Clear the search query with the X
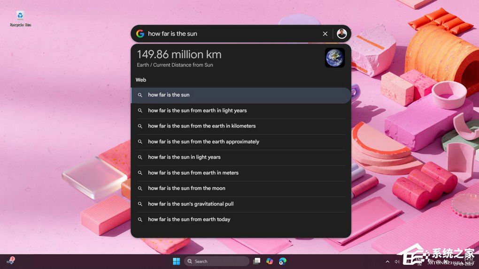Viewport: 479px width, 269px height. [325, 34]
